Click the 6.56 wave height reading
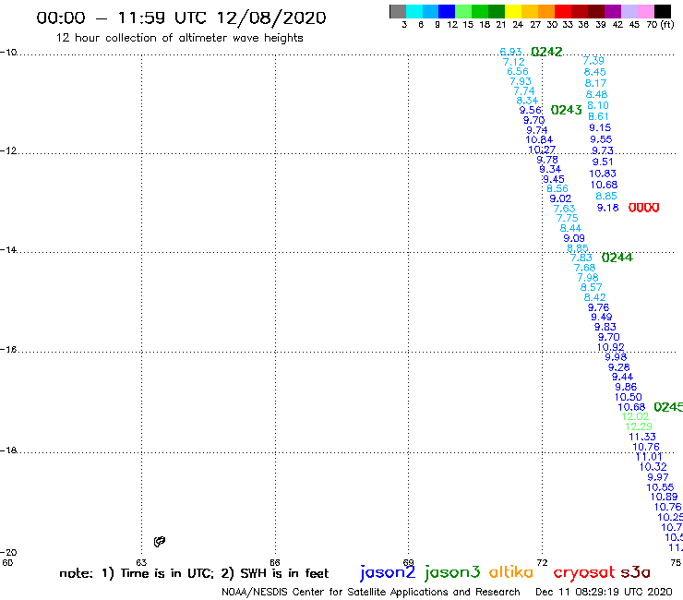Image resolution: width=683 pixels, height=600 pixels. pyautogui.click(x=518, y=71)
